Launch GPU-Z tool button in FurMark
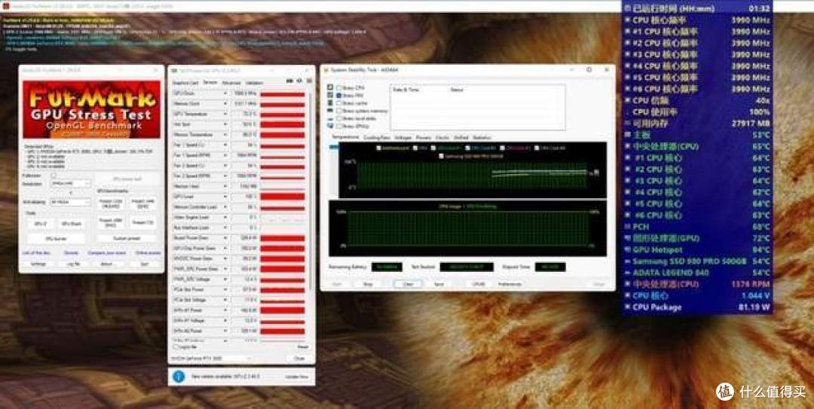 (40, 223)
